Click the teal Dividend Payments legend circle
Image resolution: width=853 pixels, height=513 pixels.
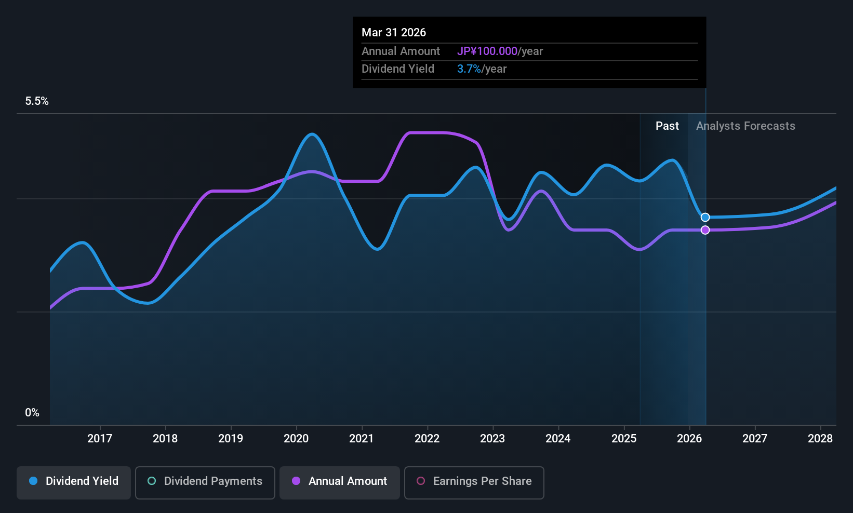pyautogui.click(x=152, y=481)
